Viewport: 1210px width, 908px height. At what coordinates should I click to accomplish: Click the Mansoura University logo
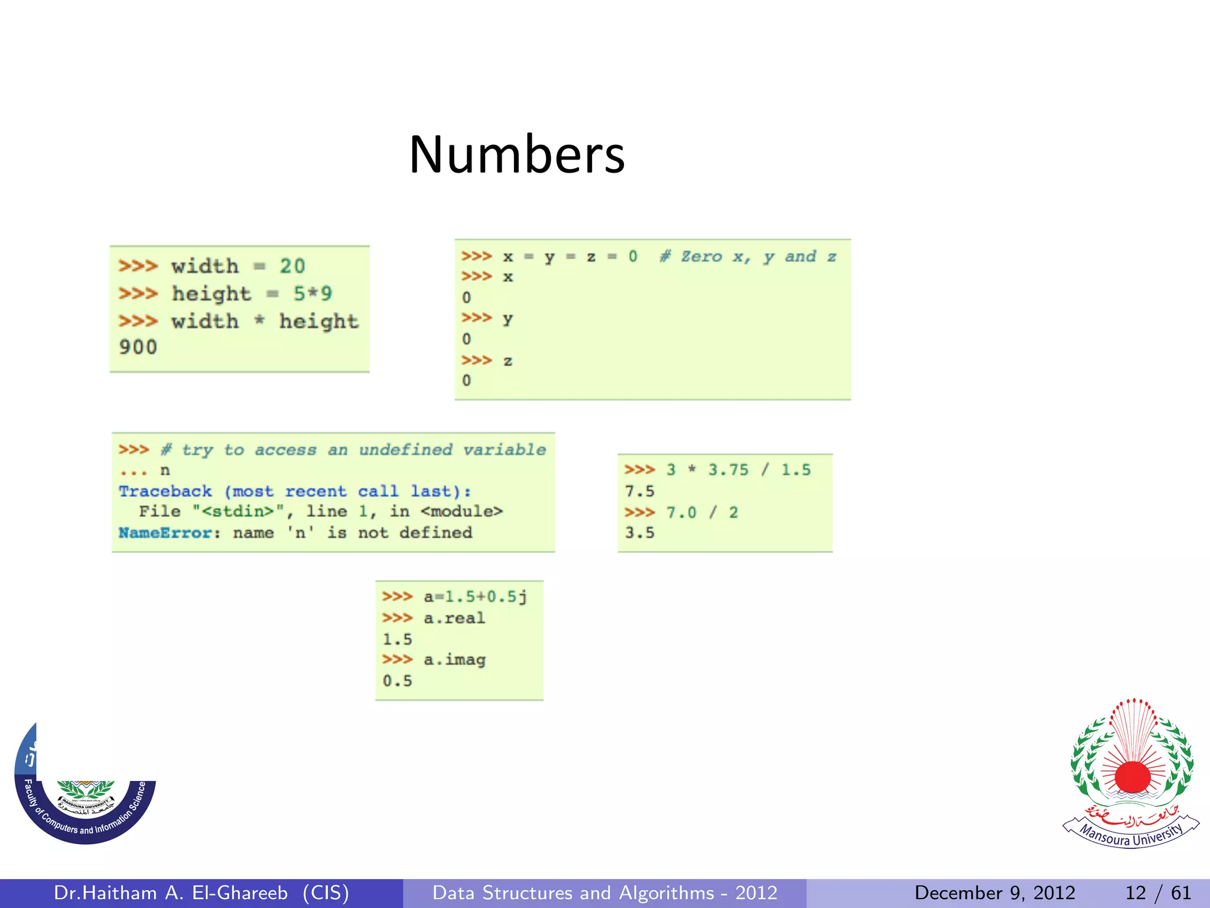(x=1131, y=773)
